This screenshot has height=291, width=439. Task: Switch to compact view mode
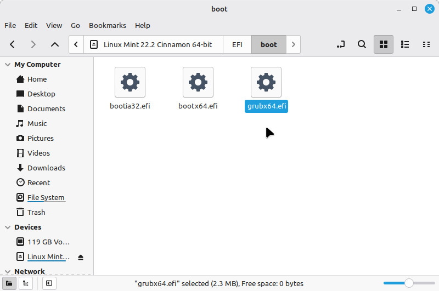pos(426,44)
